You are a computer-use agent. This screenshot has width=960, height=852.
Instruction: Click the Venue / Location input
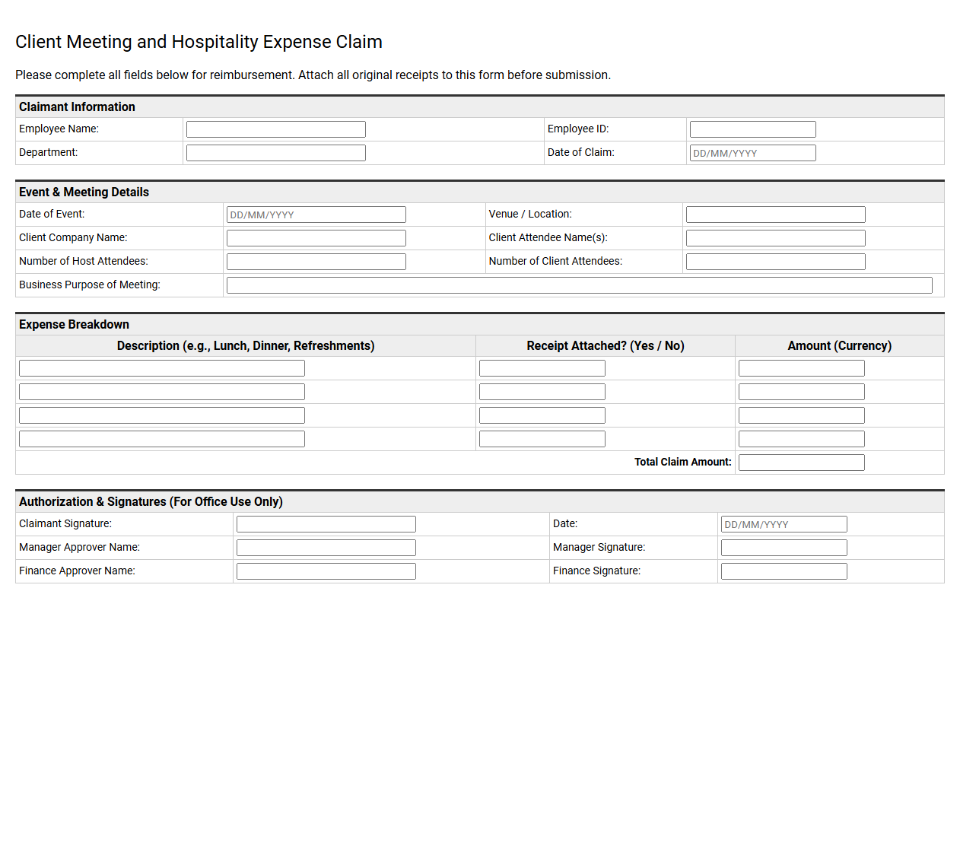[x=776, y=215]
